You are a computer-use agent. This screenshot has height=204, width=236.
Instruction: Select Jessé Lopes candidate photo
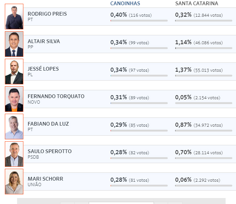point(14,72)
